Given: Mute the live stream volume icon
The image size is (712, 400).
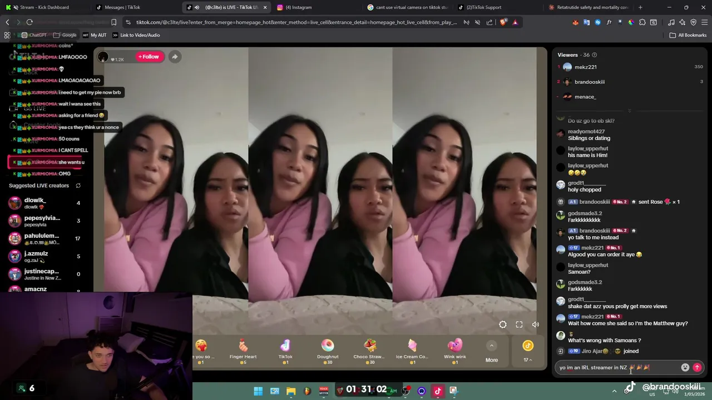Looking at the screenshot, I should pyautogui.click(x=535, y=324).
